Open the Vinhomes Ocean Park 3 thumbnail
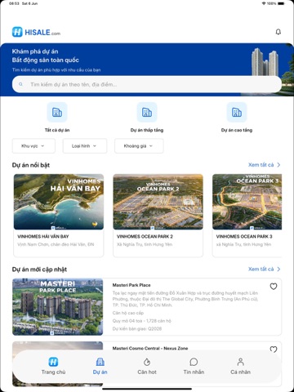Viewport: 294px width, 392px height. [247, 202]
